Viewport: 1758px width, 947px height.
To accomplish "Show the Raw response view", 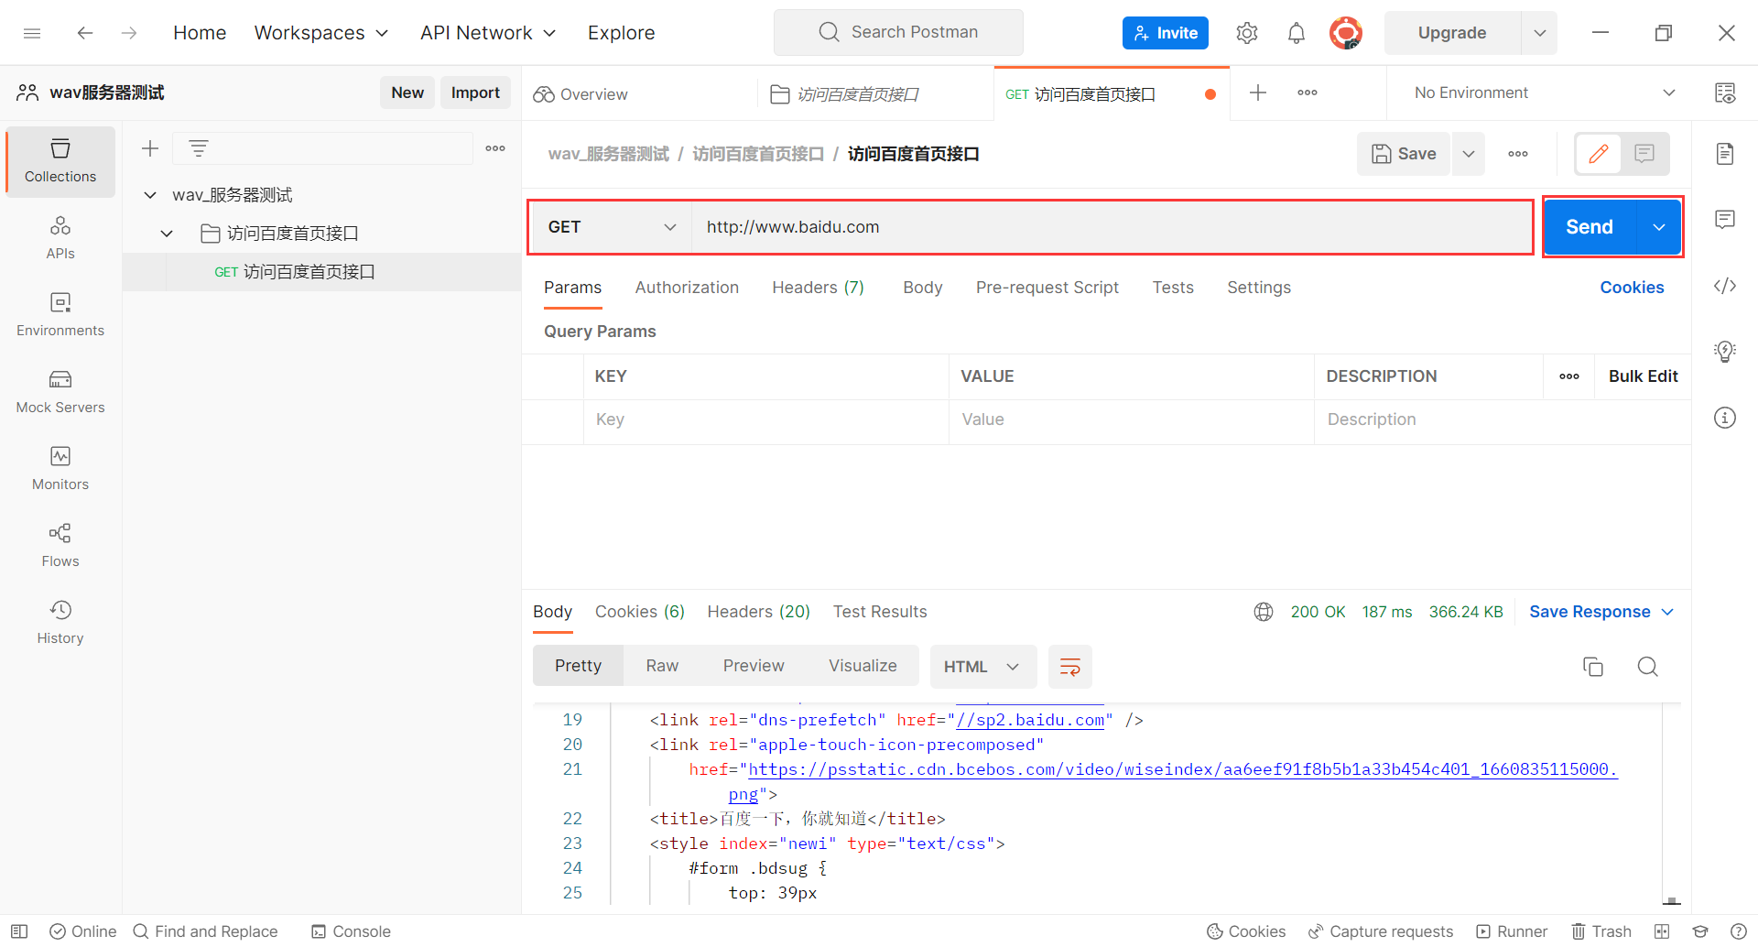I will pos(662,666).
